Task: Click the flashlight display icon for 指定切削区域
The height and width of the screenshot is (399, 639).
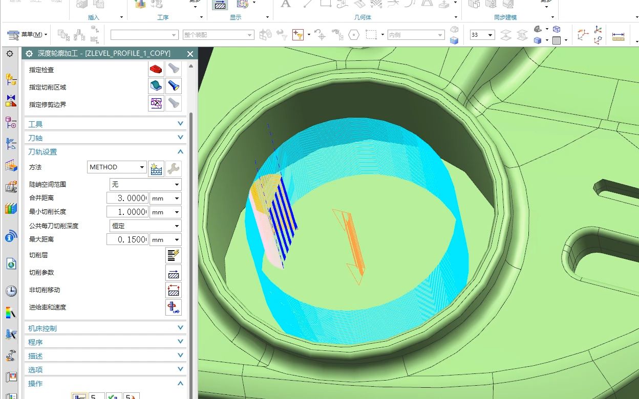Action: (174, 85)
